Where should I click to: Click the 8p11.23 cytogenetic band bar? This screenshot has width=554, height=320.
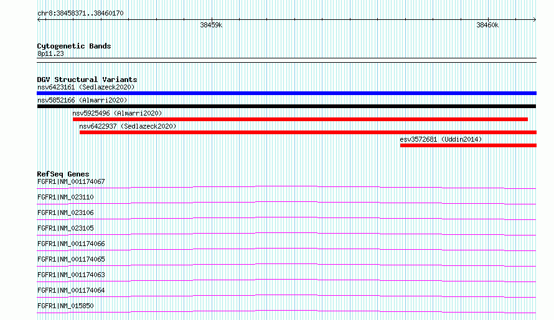pyautogui.click(x=286, y=60)
